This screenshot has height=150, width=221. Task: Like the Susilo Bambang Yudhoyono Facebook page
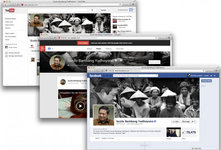176,121
